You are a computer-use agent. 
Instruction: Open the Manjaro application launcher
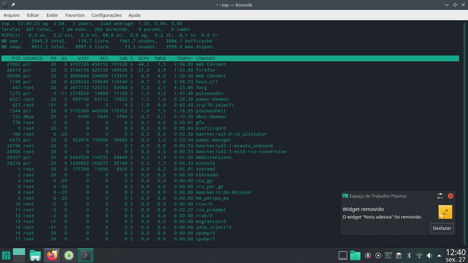click(6, 255)
